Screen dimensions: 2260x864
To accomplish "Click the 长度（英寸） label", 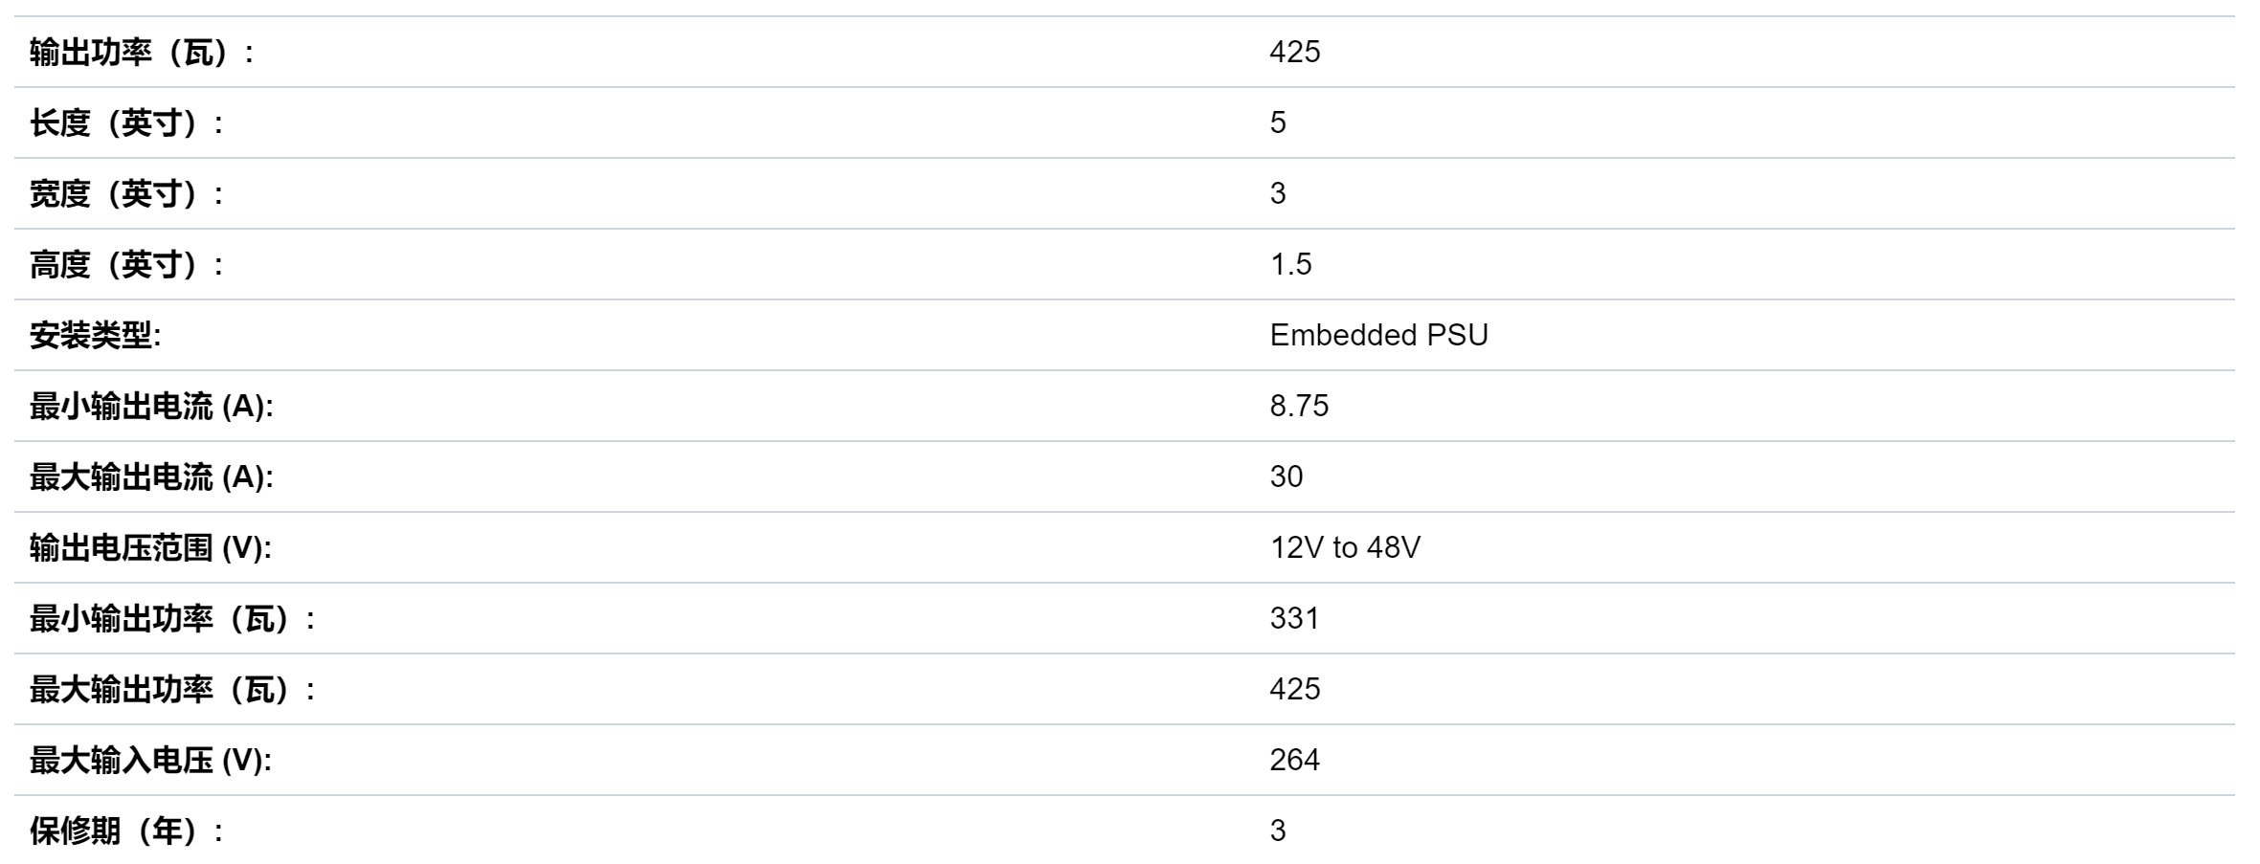I will point(126,123).
